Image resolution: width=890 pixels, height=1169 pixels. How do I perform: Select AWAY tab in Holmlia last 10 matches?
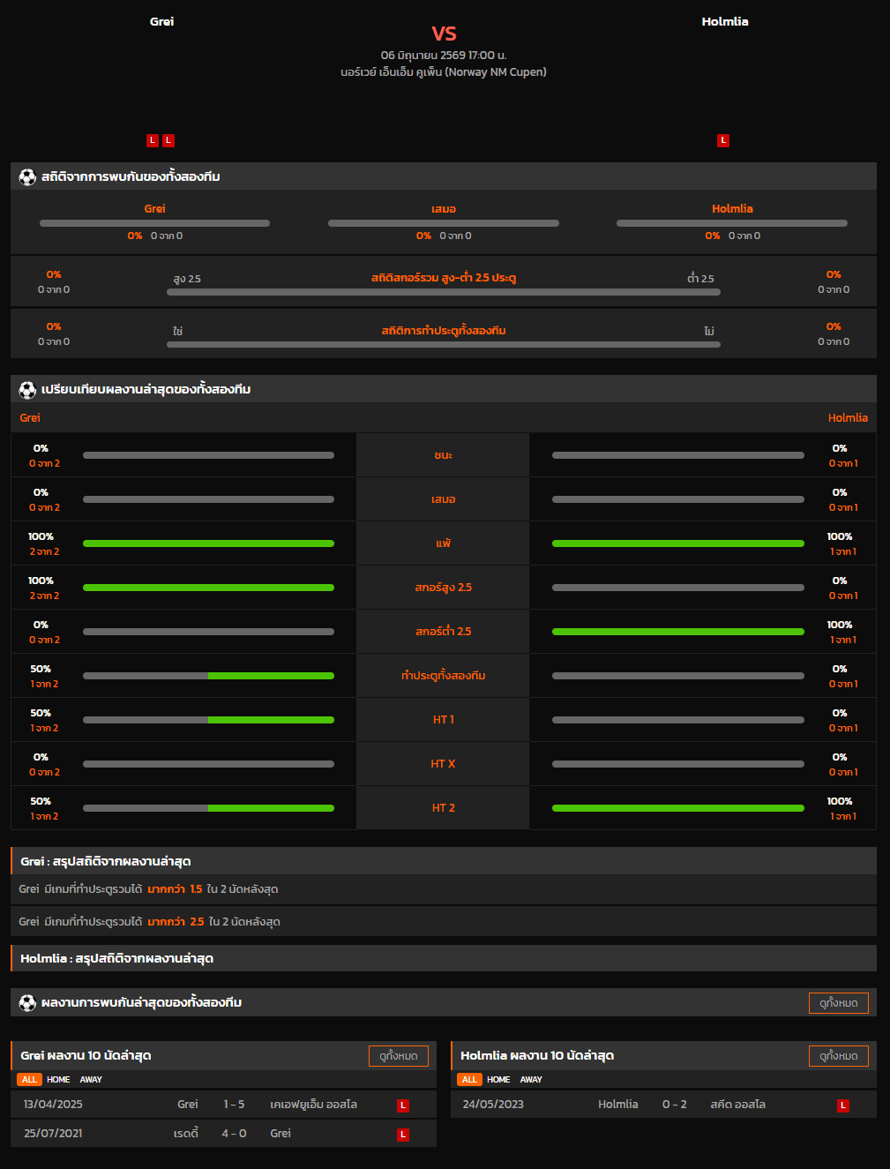531,1080
